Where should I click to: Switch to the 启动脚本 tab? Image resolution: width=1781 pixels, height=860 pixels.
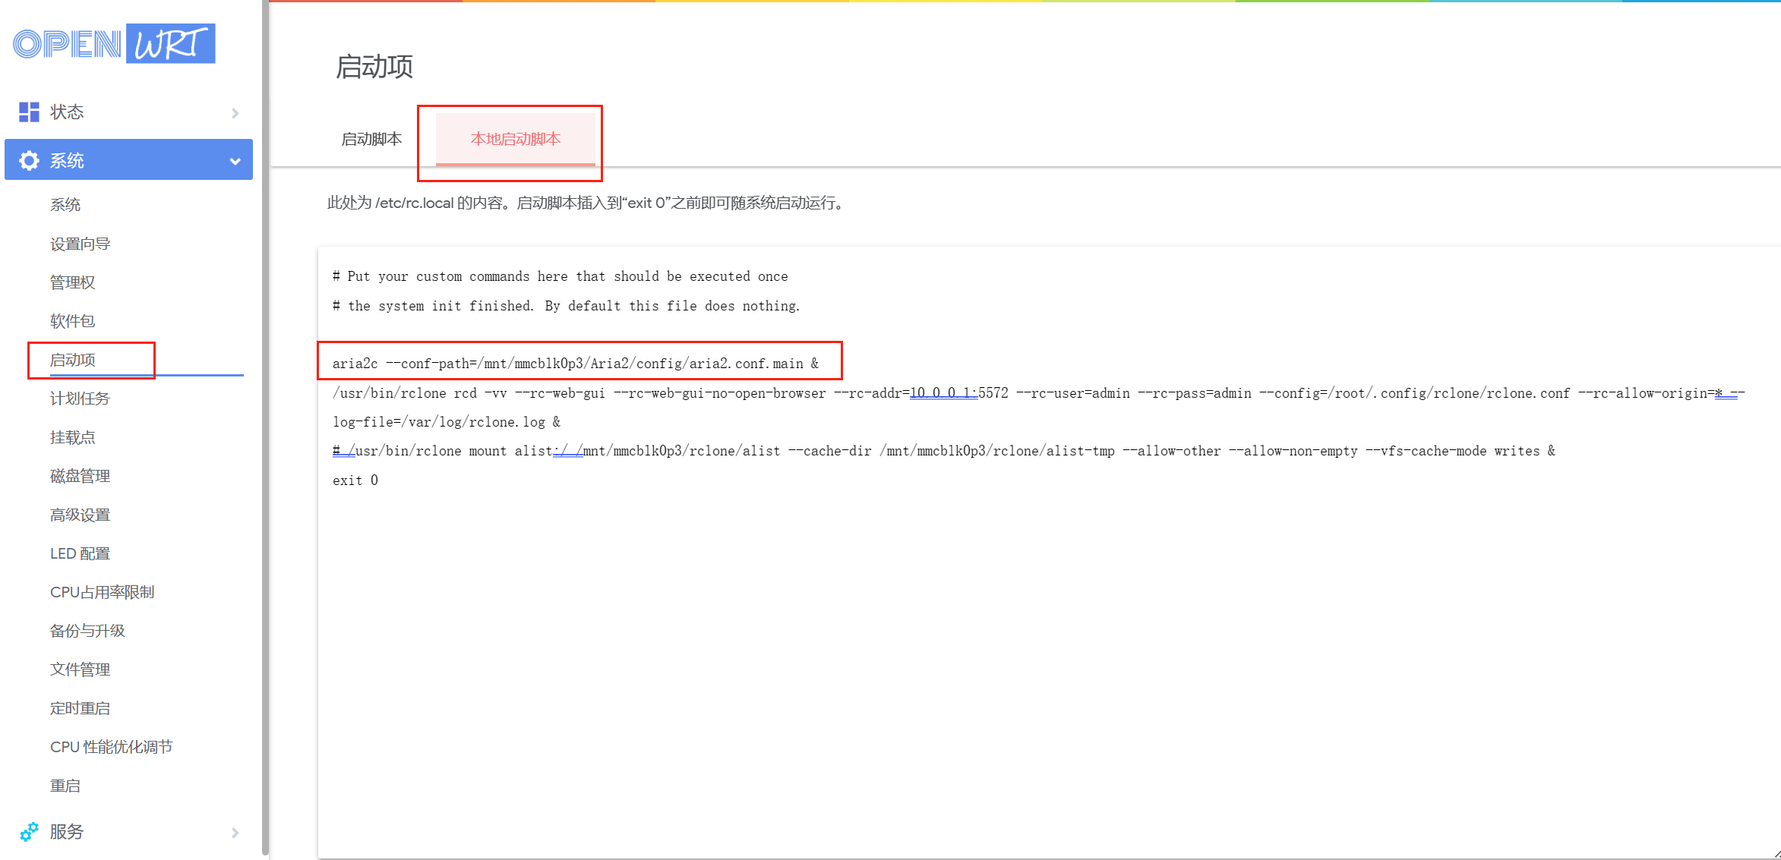[x=371, y=139]
